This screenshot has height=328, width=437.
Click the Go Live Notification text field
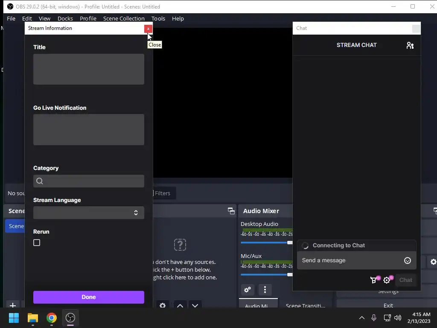(89, 129)
